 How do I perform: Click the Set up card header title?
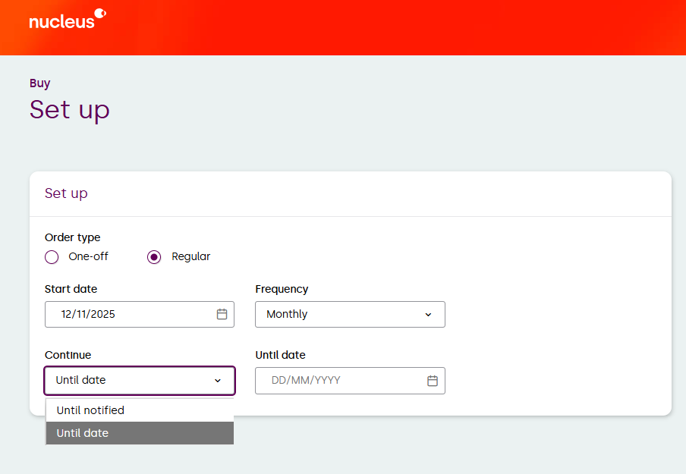tap(66, 193)
